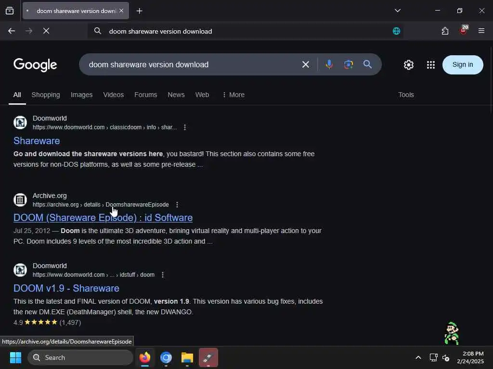Switch to Firefox in the taskbar
This screenshot has height=369, width=493.
point(145,357)
